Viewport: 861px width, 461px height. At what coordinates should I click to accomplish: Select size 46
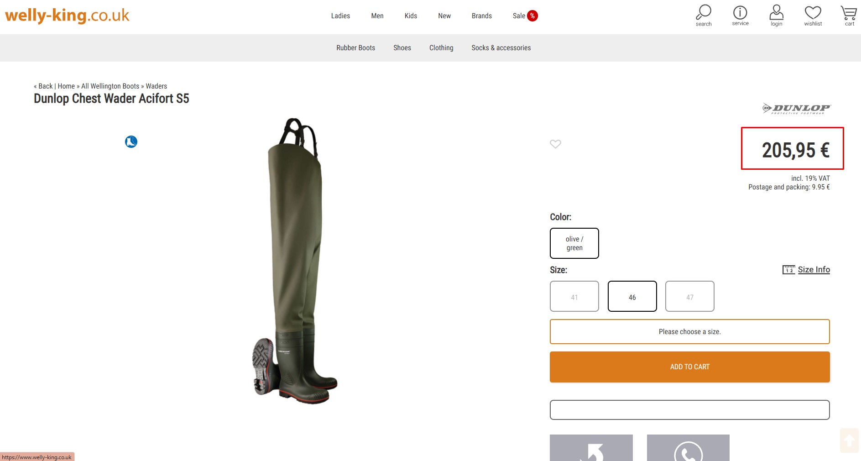tap(632, 296)
